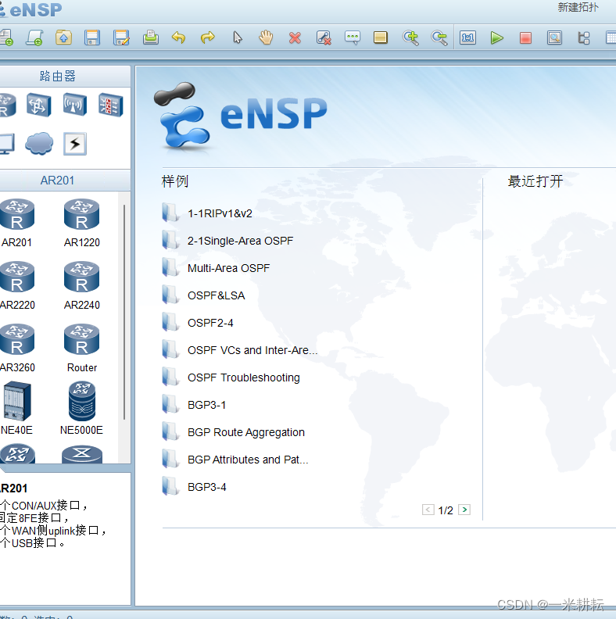Choose the AR201 router device
This screenshot has height=619, width=616.
pyautogui.click(x=16, y=223)
